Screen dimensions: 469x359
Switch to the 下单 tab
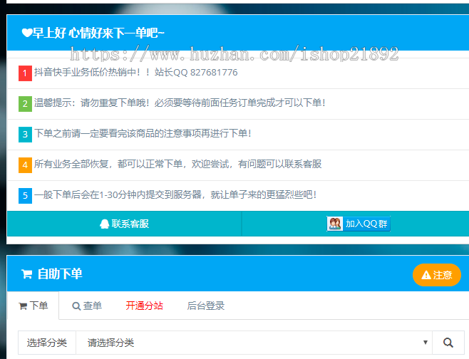[x=33, y=306]
